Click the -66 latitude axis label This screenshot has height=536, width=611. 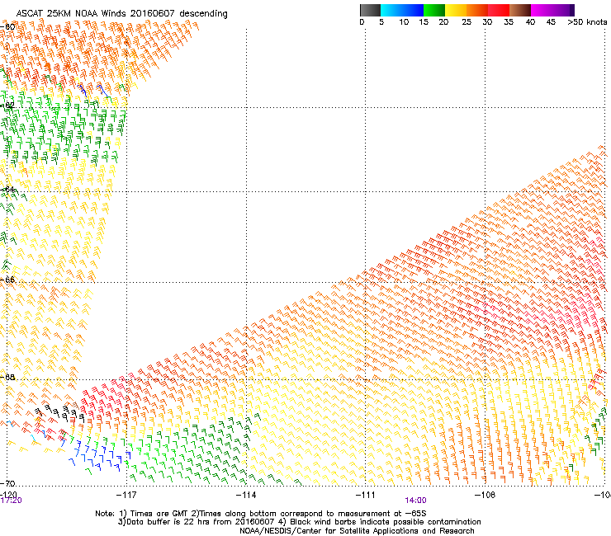coord(7,280)
